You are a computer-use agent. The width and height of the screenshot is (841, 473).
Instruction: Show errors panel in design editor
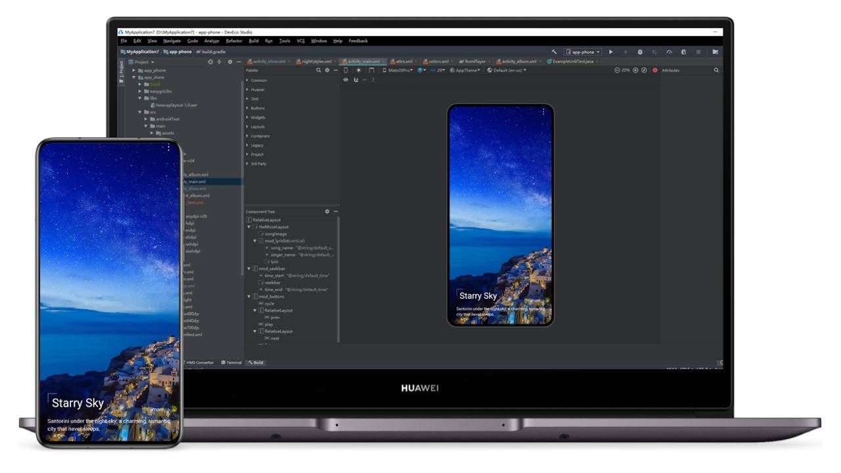(x=654, y=70)
